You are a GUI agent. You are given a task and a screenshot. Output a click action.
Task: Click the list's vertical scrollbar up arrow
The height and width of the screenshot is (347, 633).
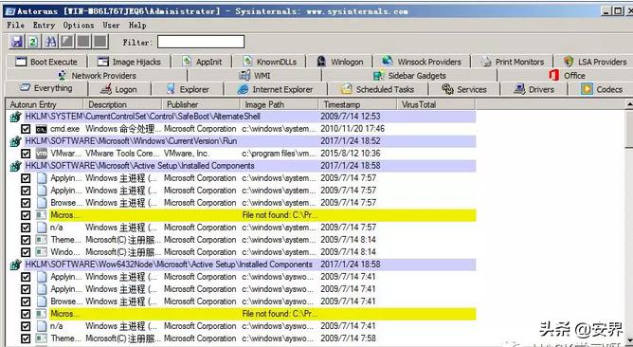tap(629, 104)
